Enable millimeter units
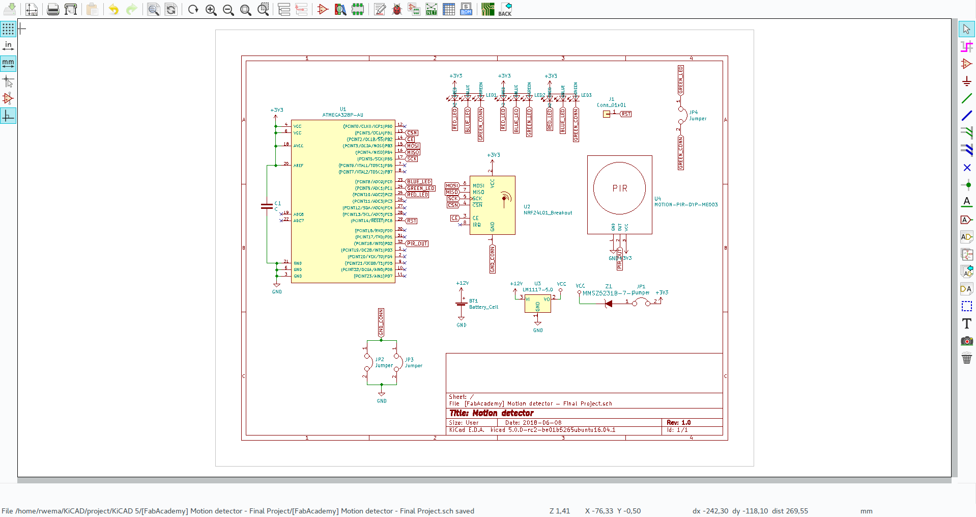This screenshot has height=517, width=976. tap(8, 64)
